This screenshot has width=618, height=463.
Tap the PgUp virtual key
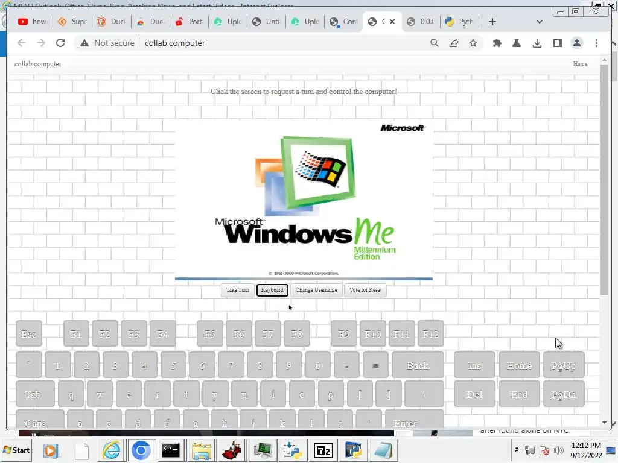564,365
